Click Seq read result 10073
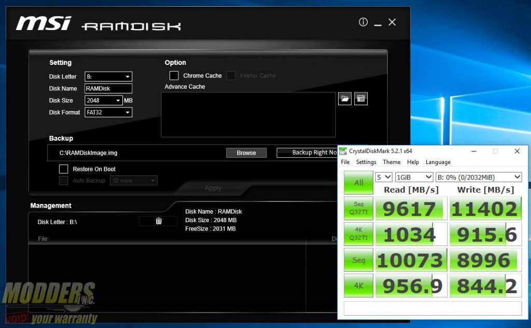Image resolution: width=531 pixels, height=328 pixels. point(411,260)
